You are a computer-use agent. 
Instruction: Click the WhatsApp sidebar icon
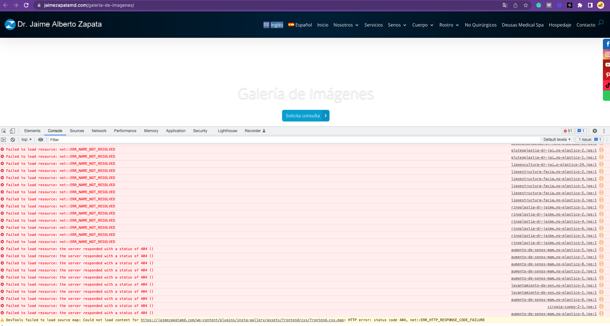click(x=607, y=96)
